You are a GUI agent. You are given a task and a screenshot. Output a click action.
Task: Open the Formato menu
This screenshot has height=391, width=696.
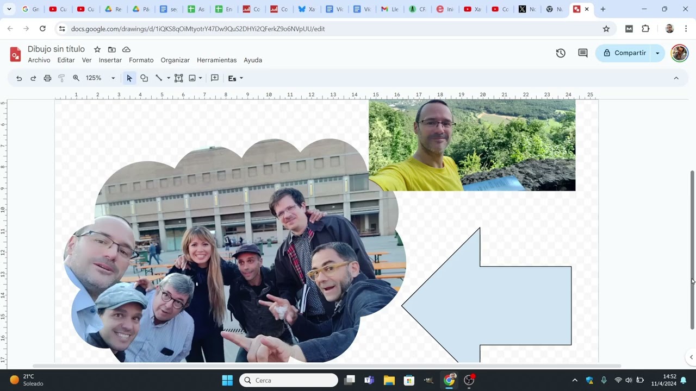(x=141, y=60)
